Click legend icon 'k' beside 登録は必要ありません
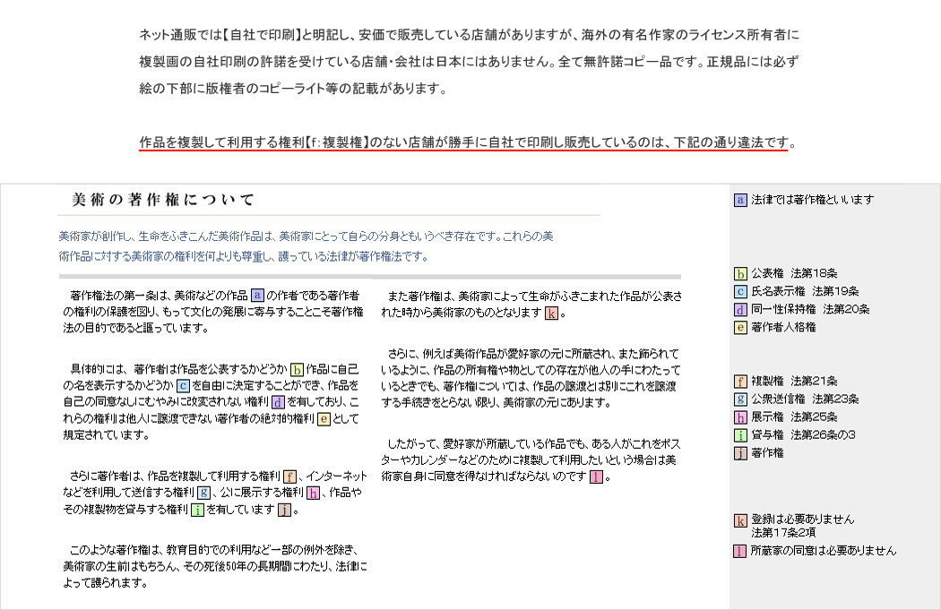 pos(740,520)
